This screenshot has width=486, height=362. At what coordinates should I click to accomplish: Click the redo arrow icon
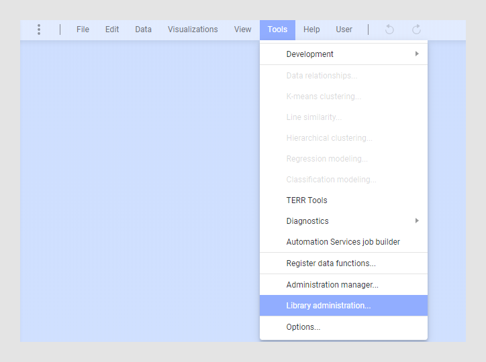(x=416, y=29)
